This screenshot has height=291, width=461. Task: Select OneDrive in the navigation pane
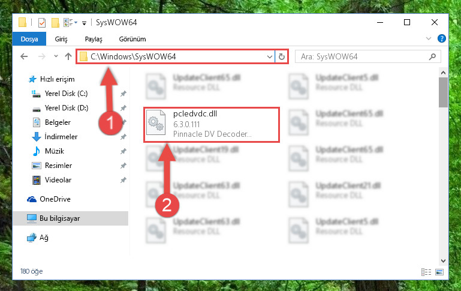[x=55, y=199]
